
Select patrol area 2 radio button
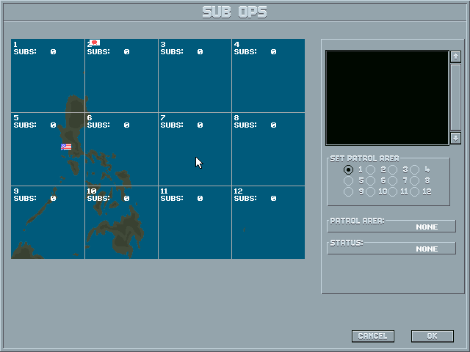point(370,169)
